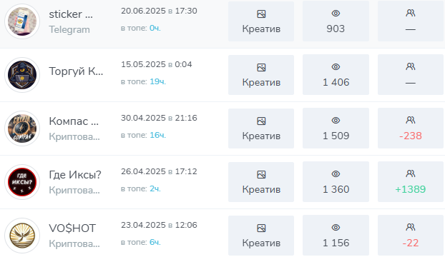Click the Где Иксы? channel logo
The width and height of the screenshot is (445, 262).
[22, 182]
